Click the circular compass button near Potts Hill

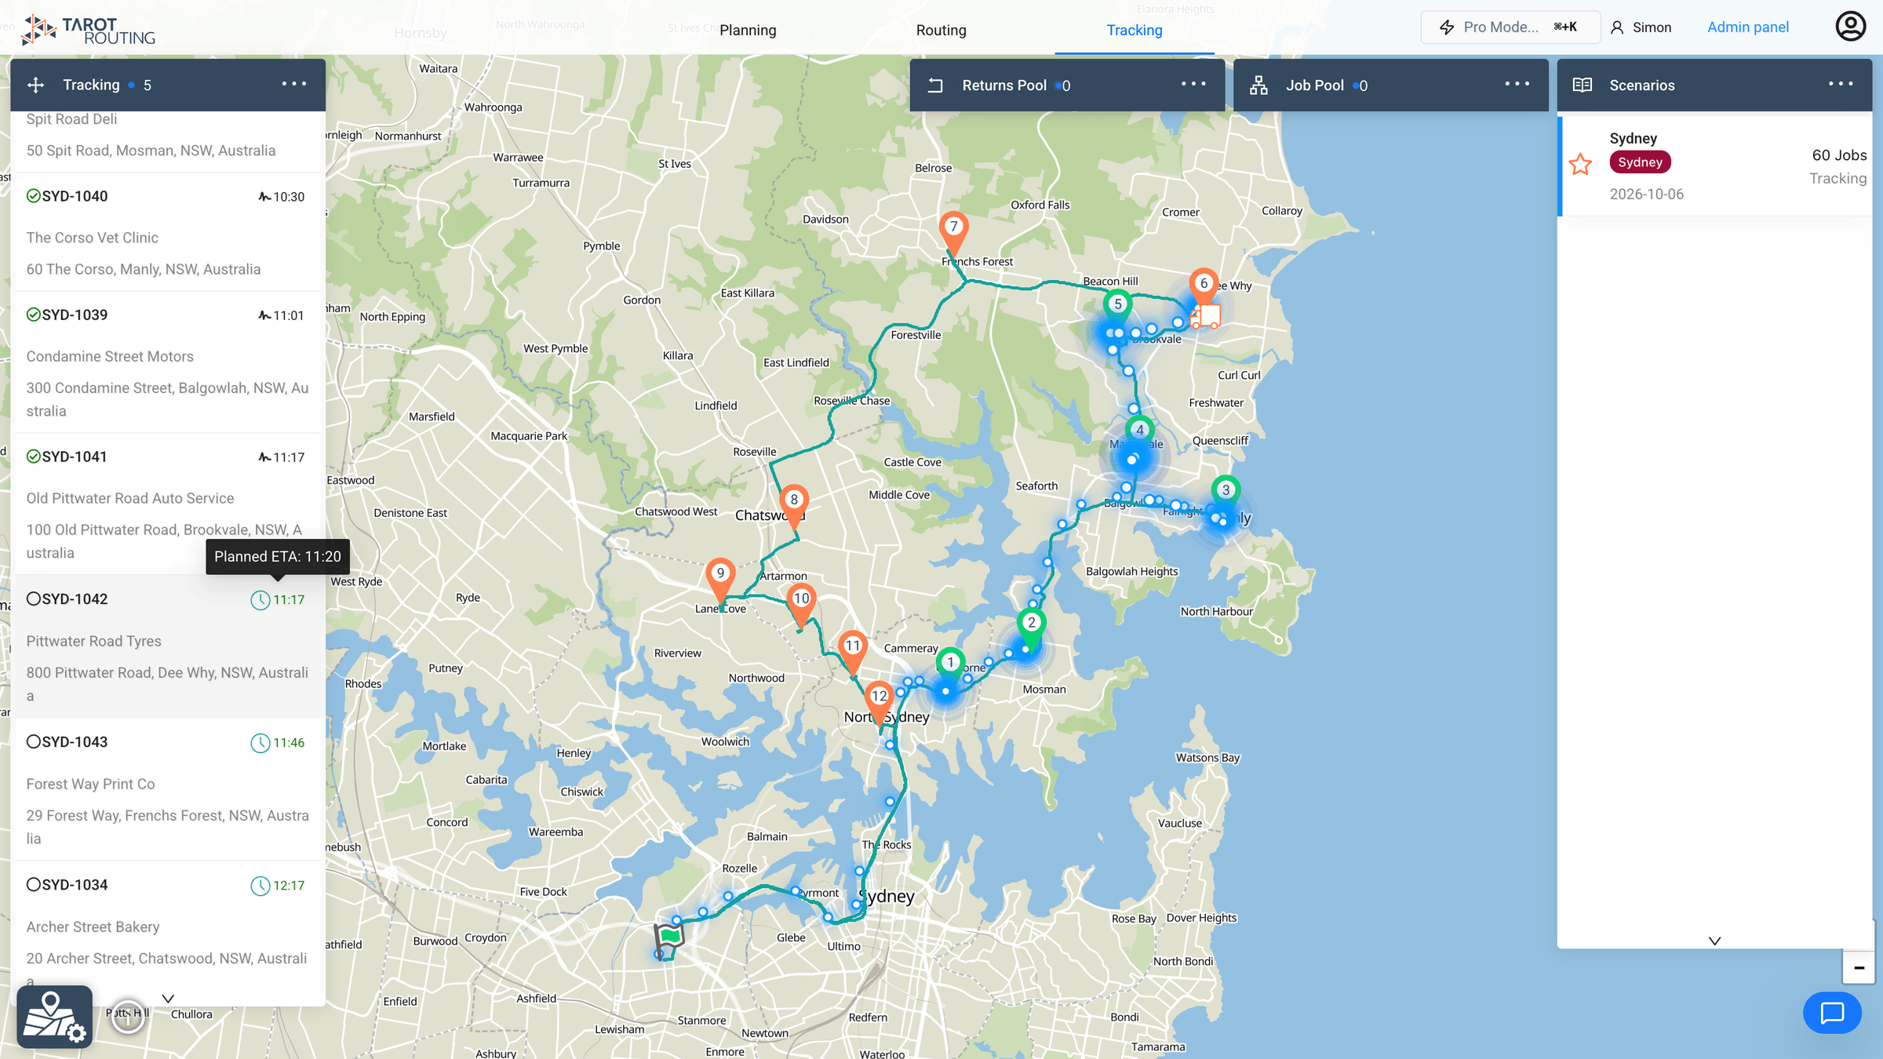coord(128,1017)
